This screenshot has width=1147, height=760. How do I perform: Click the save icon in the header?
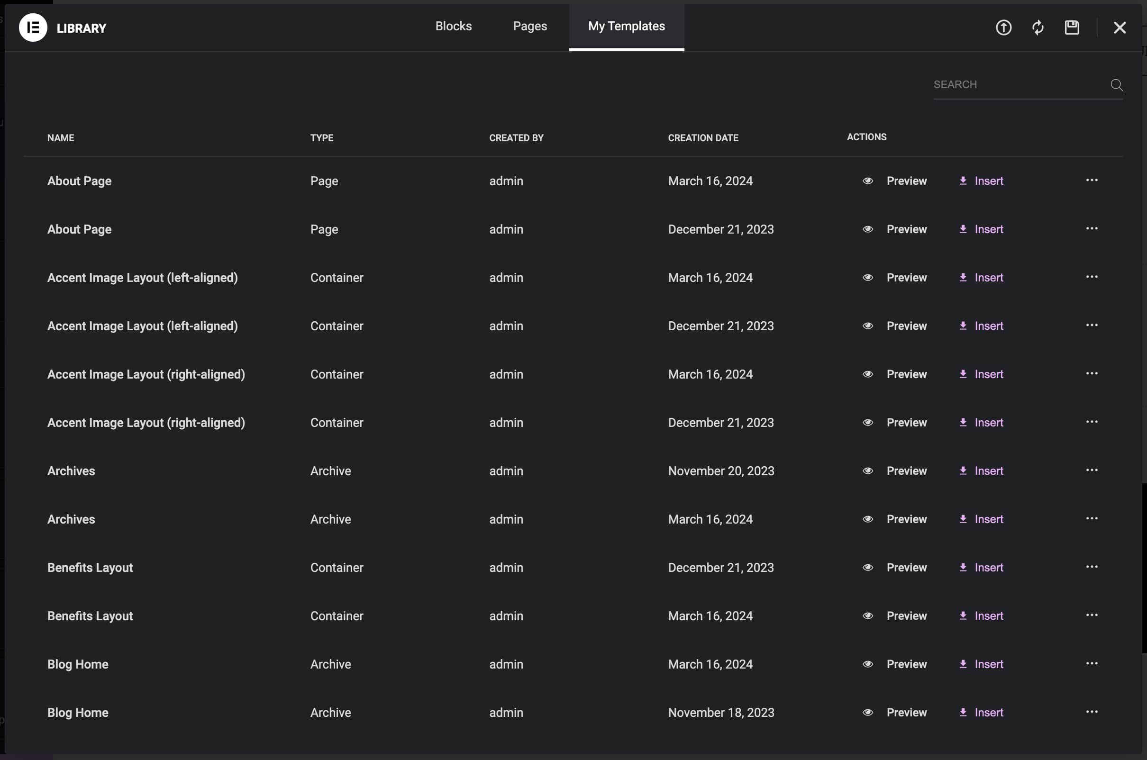point(1072,27)
